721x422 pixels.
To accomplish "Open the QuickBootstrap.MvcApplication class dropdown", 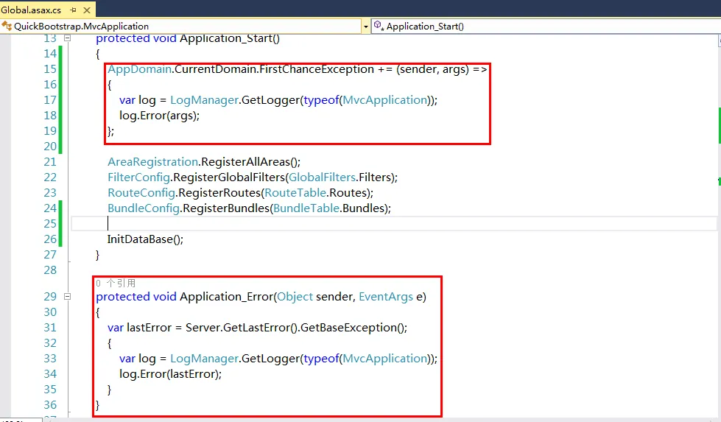I will coord(182,27).
